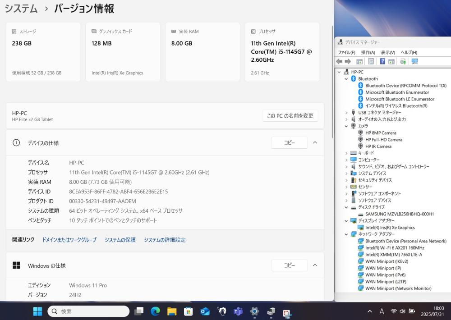Collapse the HP-PC root node

pyautogui.click(x=339, y=72)
